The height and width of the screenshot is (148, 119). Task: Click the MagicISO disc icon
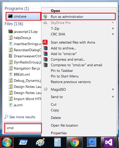point(46,89)
